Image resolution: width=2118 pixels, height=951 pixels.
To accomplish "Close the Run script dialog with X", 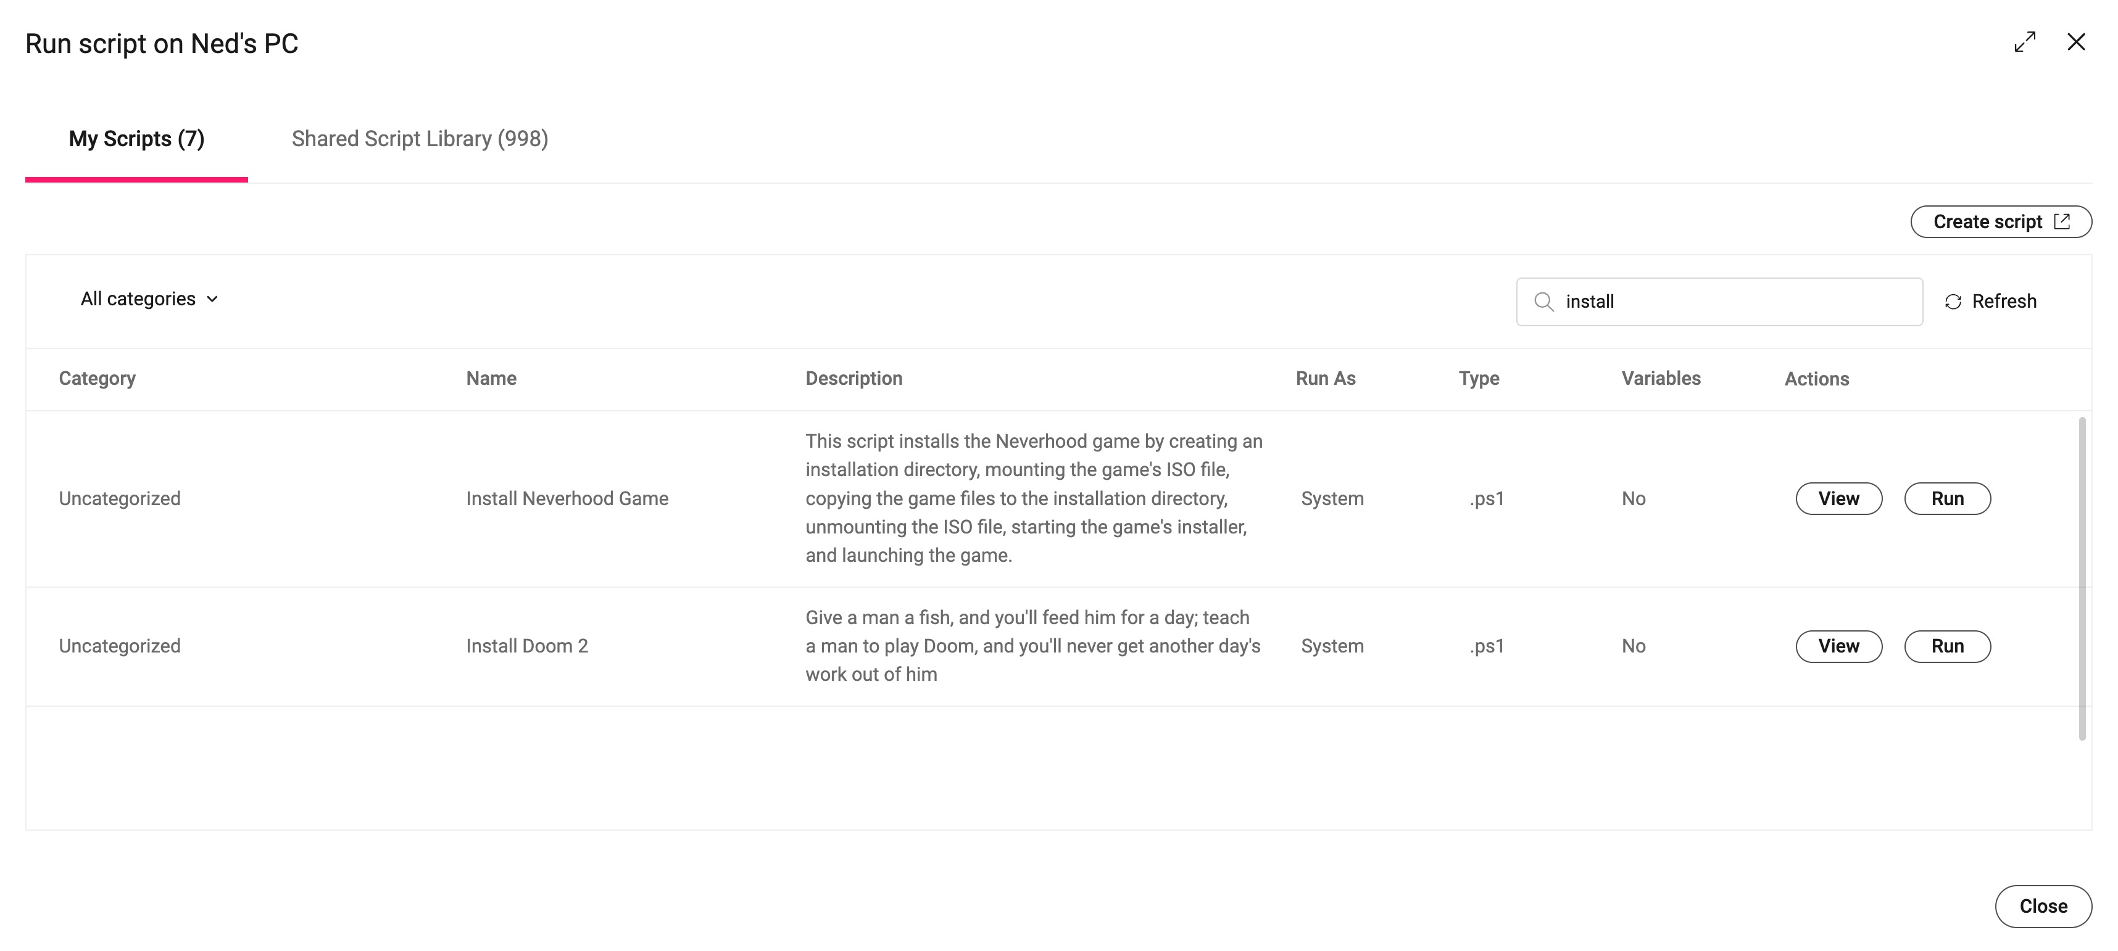I will (x=2075, y=42).
